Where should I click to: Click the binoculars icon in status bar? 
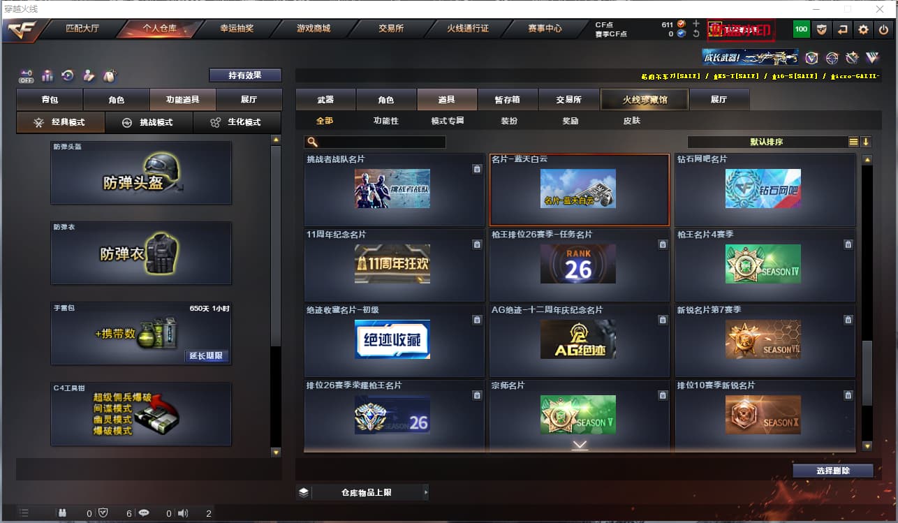(x=62, y=513)
